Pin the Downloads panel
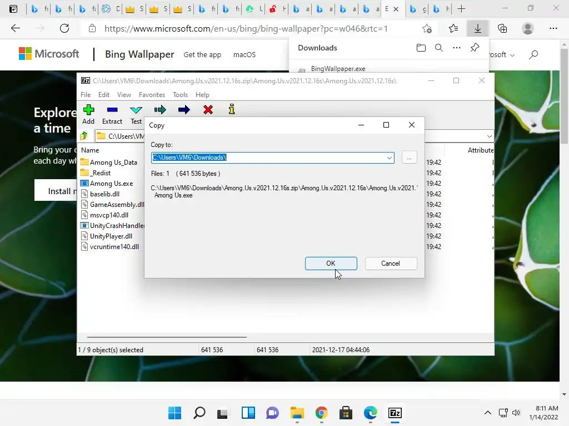The width and height of the screenshot is (569, 426). coord(475,48)
